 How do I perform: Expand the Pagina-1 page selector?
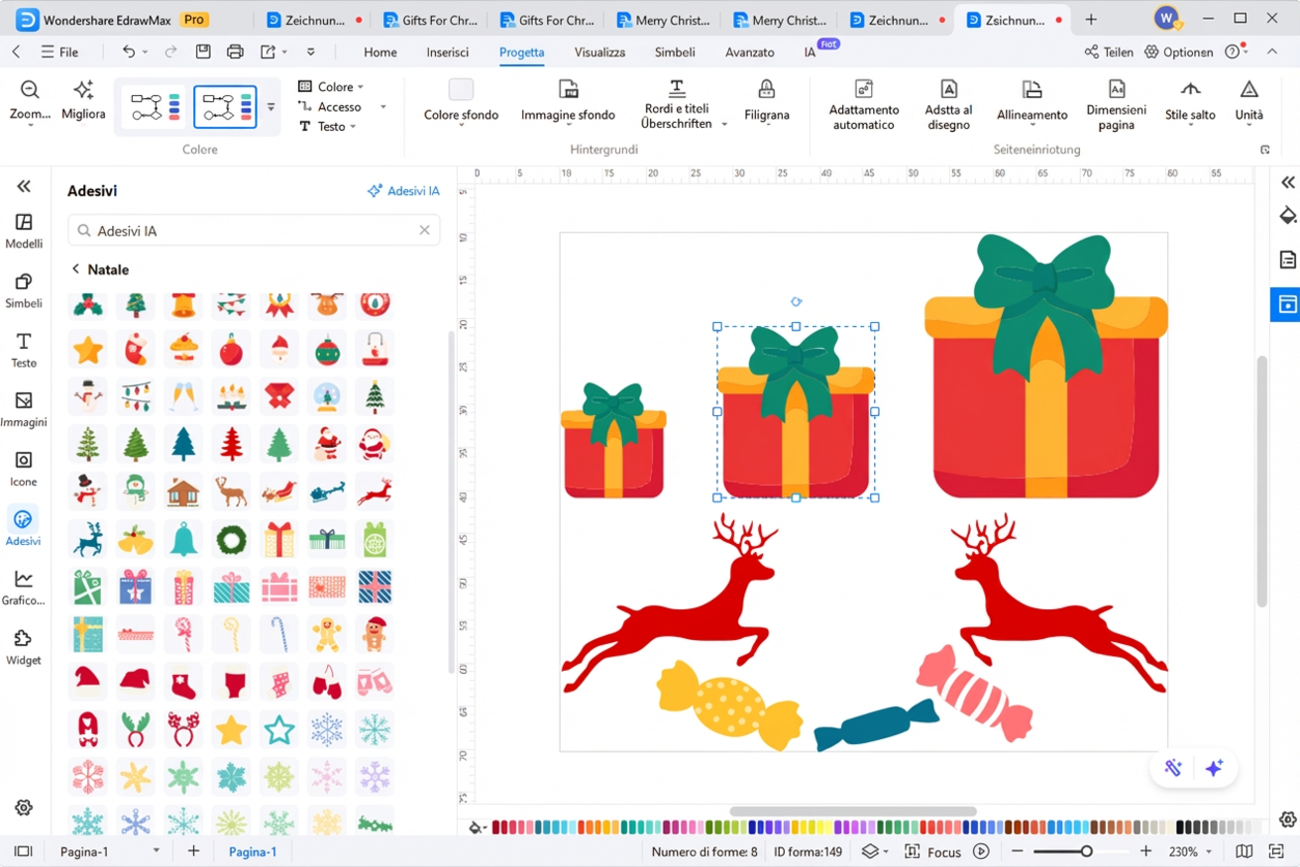coord(154,851)
